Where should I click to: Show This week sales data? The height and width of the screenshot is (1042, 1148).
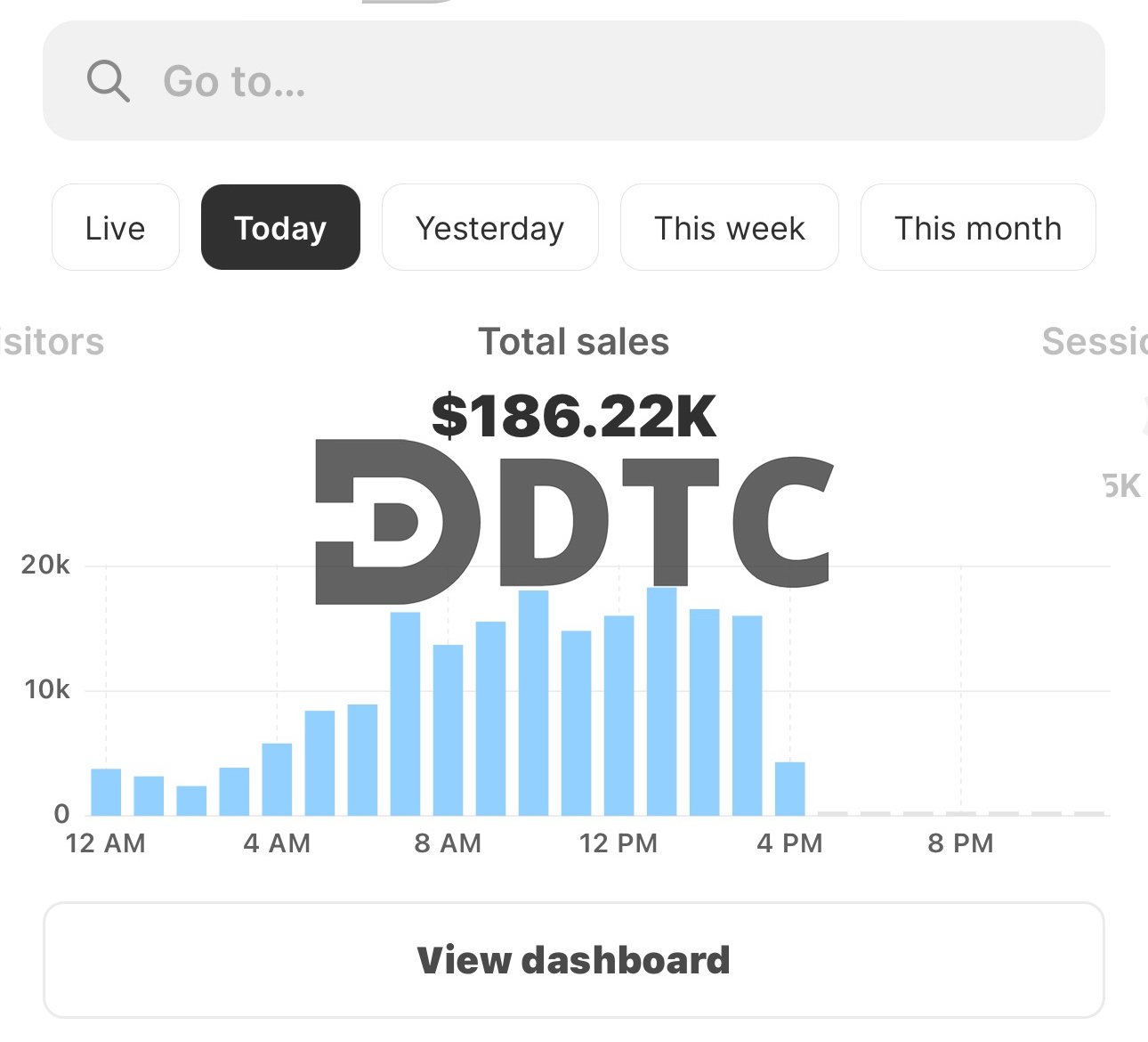point(729,228)
